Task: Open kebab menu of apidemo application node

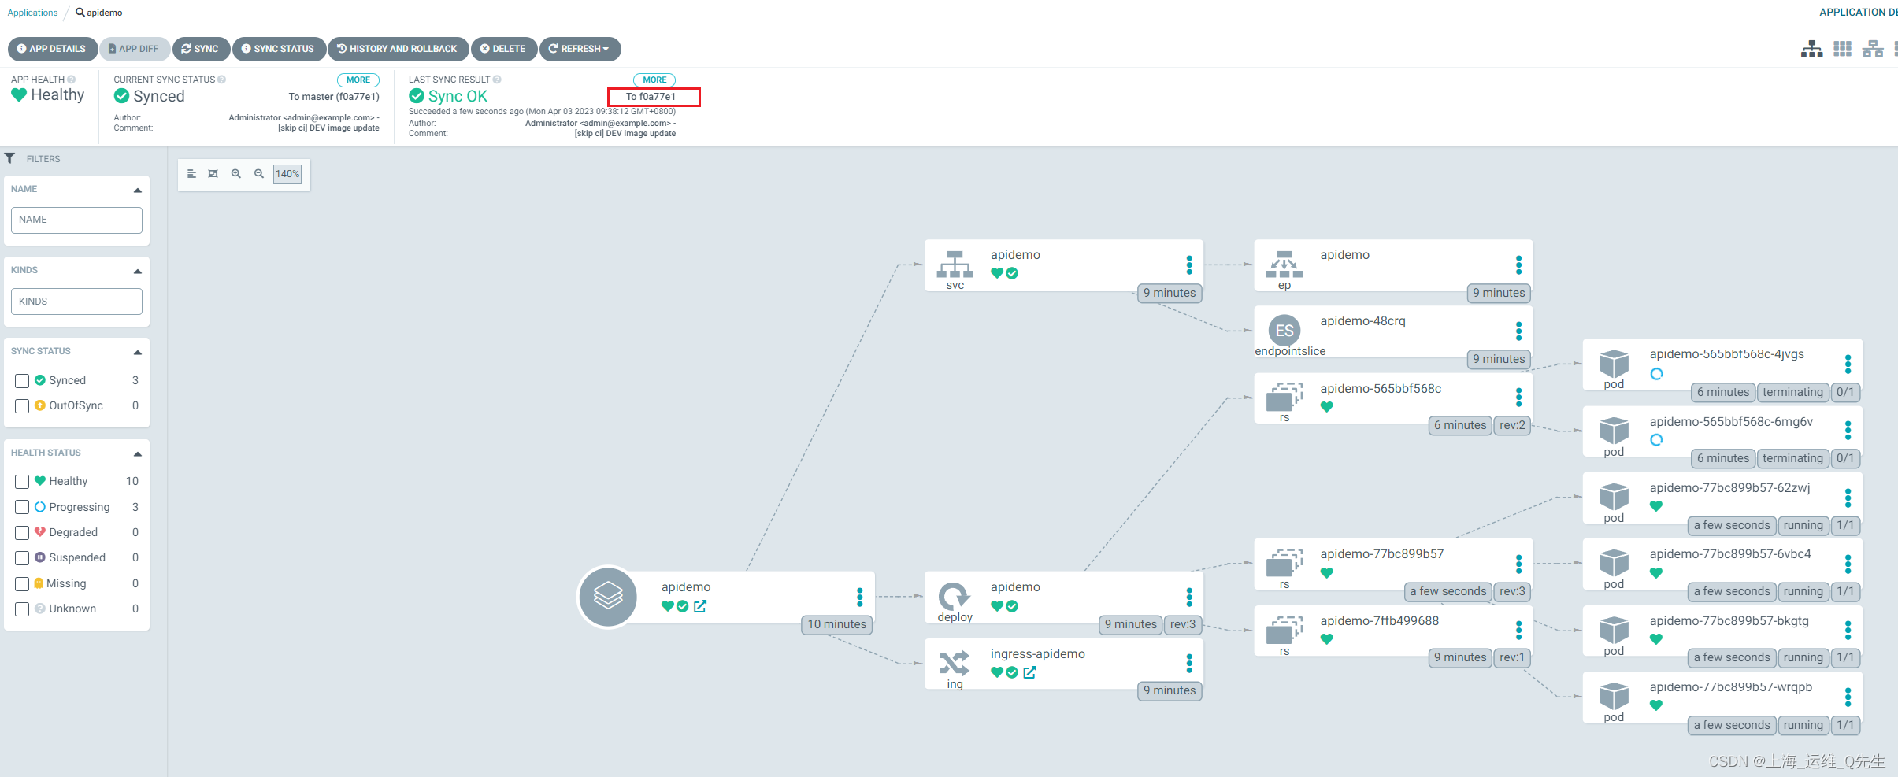Action: tap(860, 597)
